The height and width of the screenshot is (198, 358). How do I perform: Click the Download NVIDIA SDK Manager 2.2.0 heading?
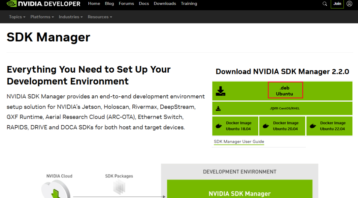282,72
